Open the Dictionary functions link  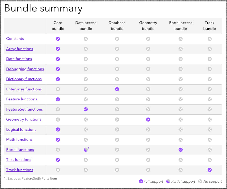tap(24, 79)
